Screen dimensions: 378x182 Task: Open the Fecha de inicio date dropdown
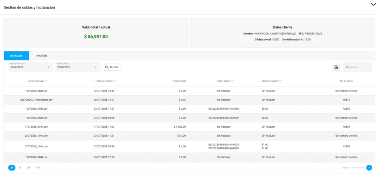[48, 67]
